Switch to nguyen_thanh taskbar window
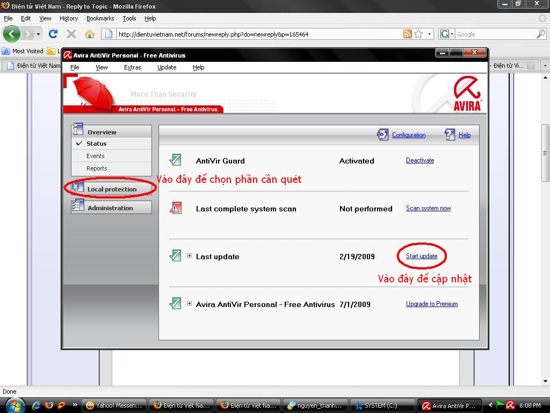 coord(315,405)
